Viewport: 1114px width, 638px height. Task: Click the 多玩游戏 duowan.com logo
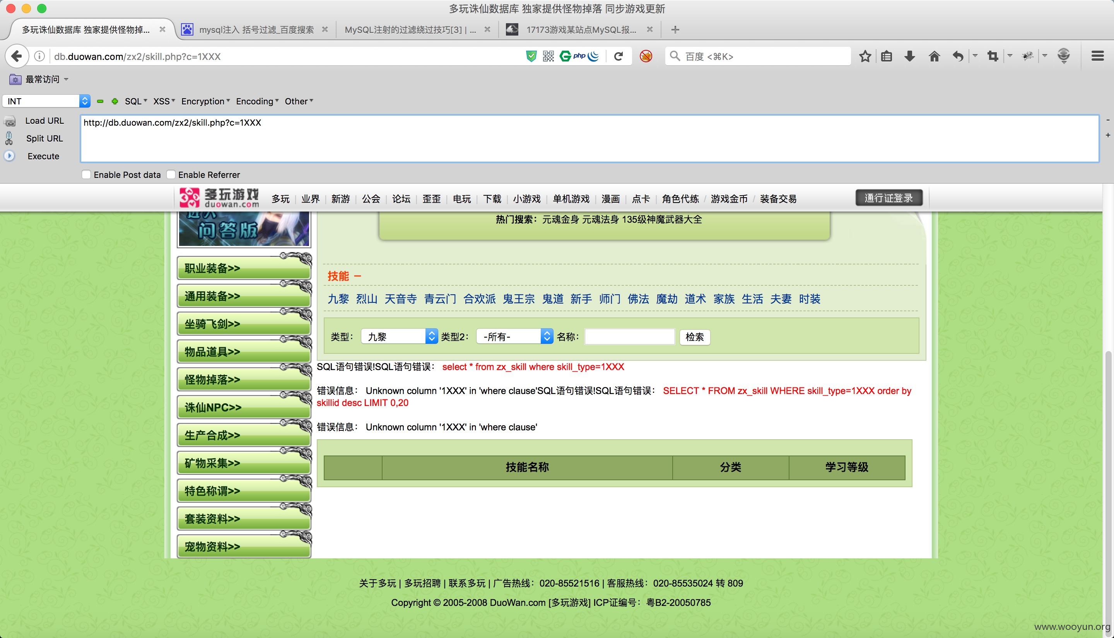click(220, 198)
